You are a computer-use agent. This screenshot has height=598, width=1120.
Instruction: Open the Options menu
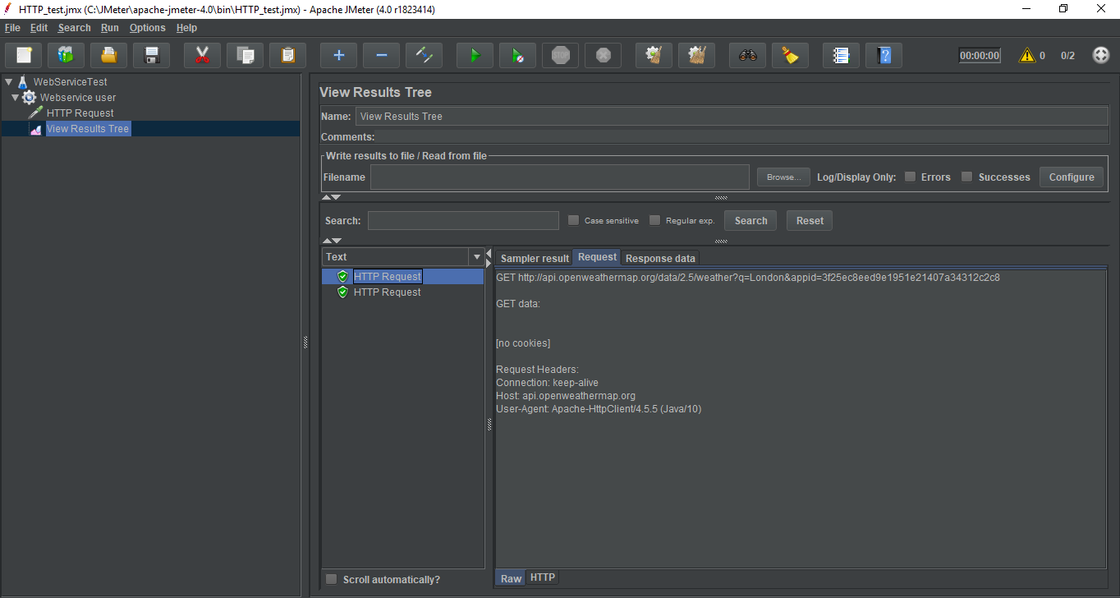coord(147,28)
